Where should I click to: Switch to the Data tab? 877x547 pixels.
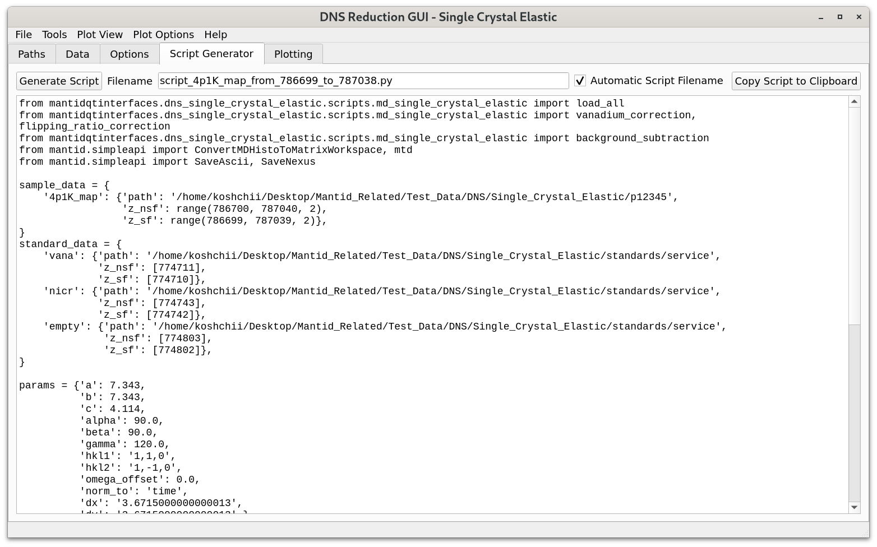(x=77, y=54)
